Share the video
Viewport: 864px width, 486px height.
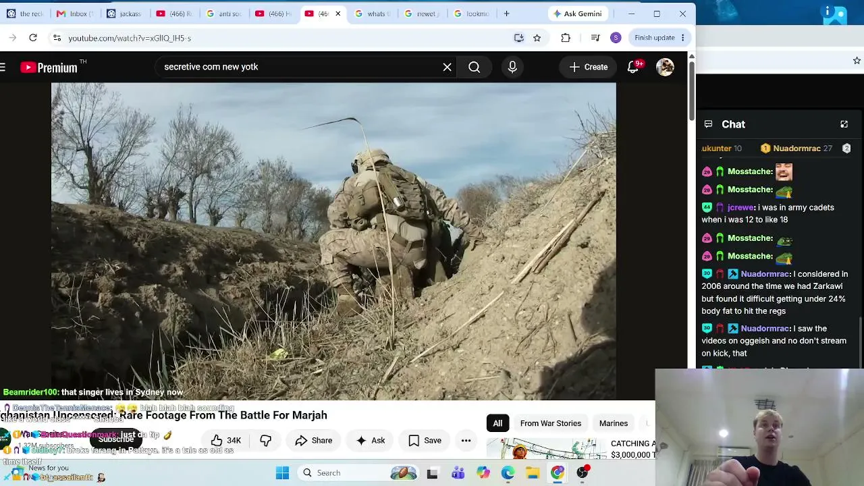[x=314, y=441]
